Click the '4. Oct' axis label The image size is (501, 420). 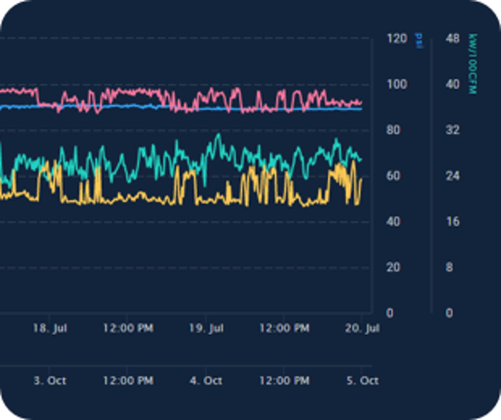[x=206, y=381]
